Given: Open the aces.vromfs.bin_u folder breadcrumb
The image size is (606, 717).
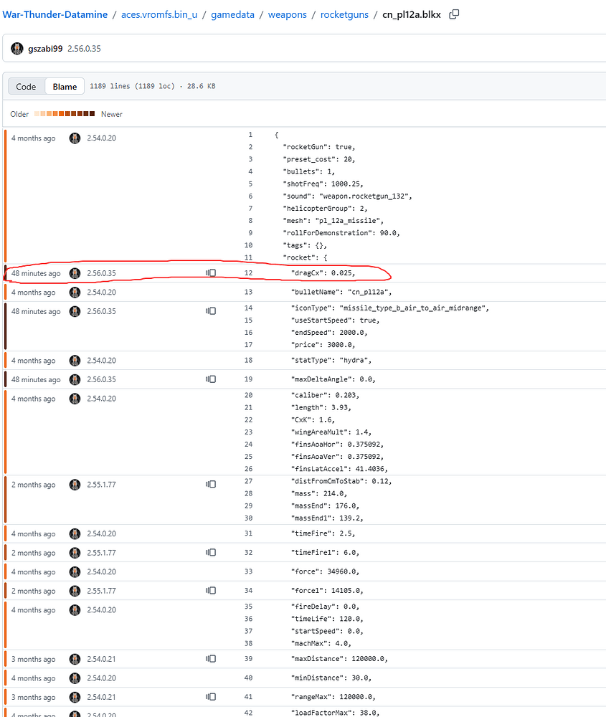Looking at the screenshot, I should (159, 14).
